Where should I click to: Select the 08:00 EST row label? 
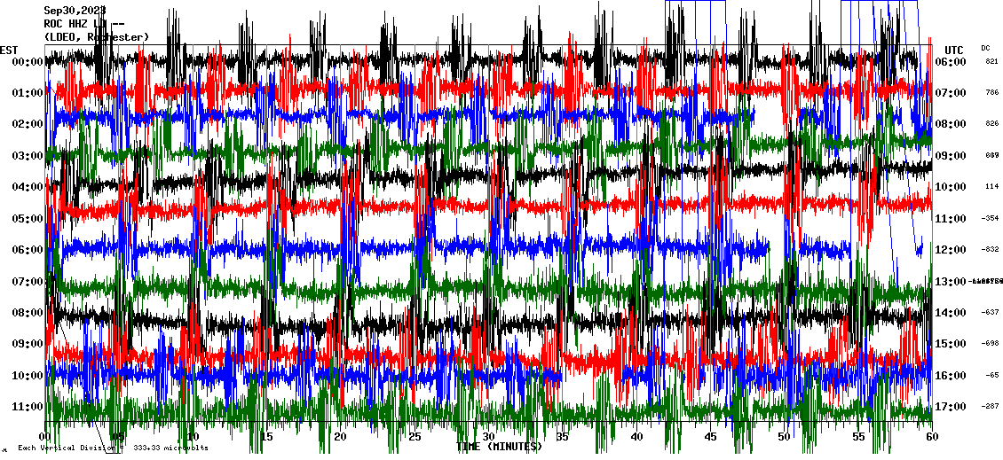(x=28, y=313)
